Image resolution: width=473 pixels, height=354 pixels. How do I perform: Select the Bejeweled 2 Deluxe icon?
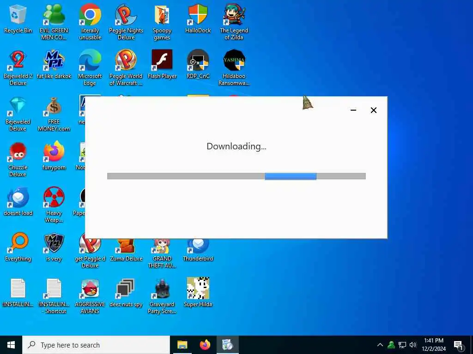[18, 68]
